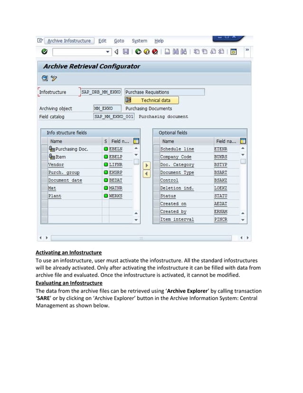Click the green status icon for WERKS

pyautogui.click(x=106, y=196)
